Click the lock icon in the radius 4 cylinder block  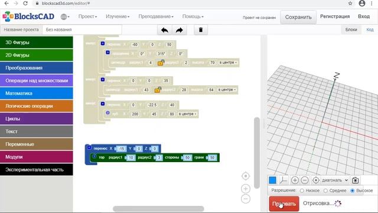(x=161, y=63)
